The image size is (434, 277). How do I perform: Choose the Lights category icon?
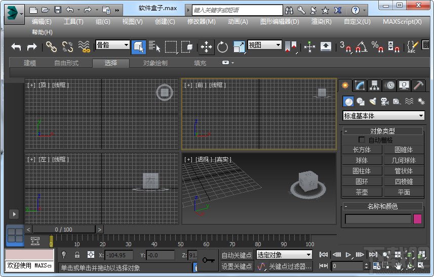click(373, 102)
